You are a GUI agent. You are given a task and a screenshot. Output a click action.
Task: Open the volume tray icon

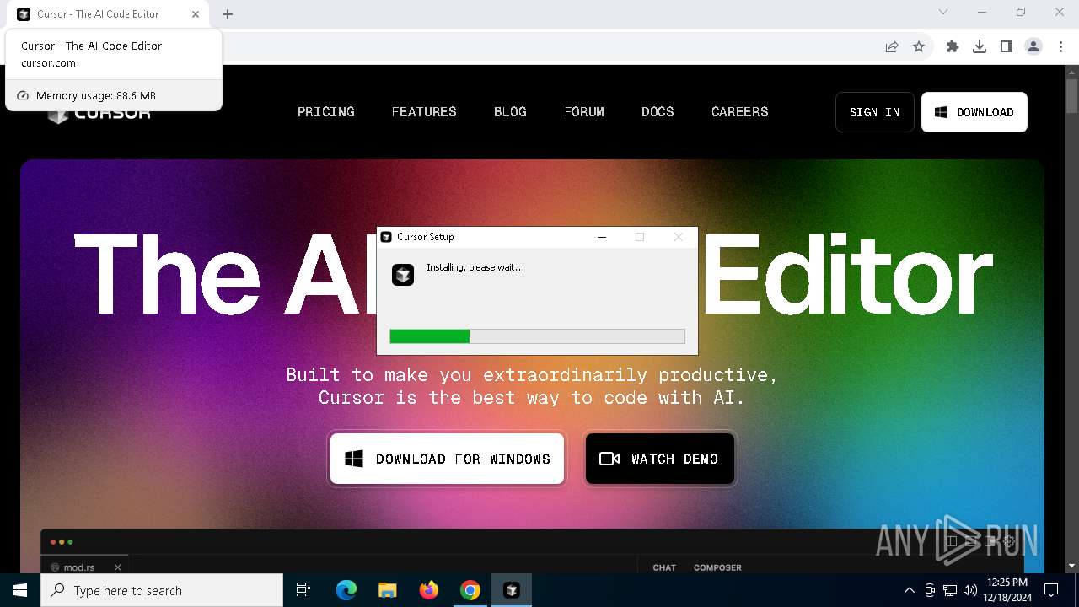(970, 590)
